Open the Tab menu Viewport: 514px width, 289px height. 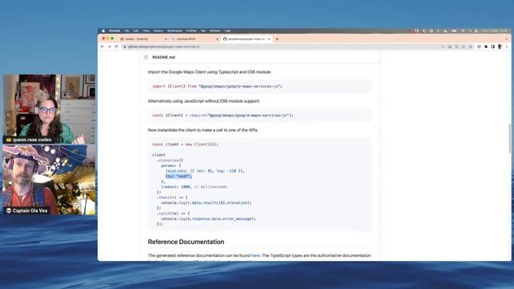203,31
